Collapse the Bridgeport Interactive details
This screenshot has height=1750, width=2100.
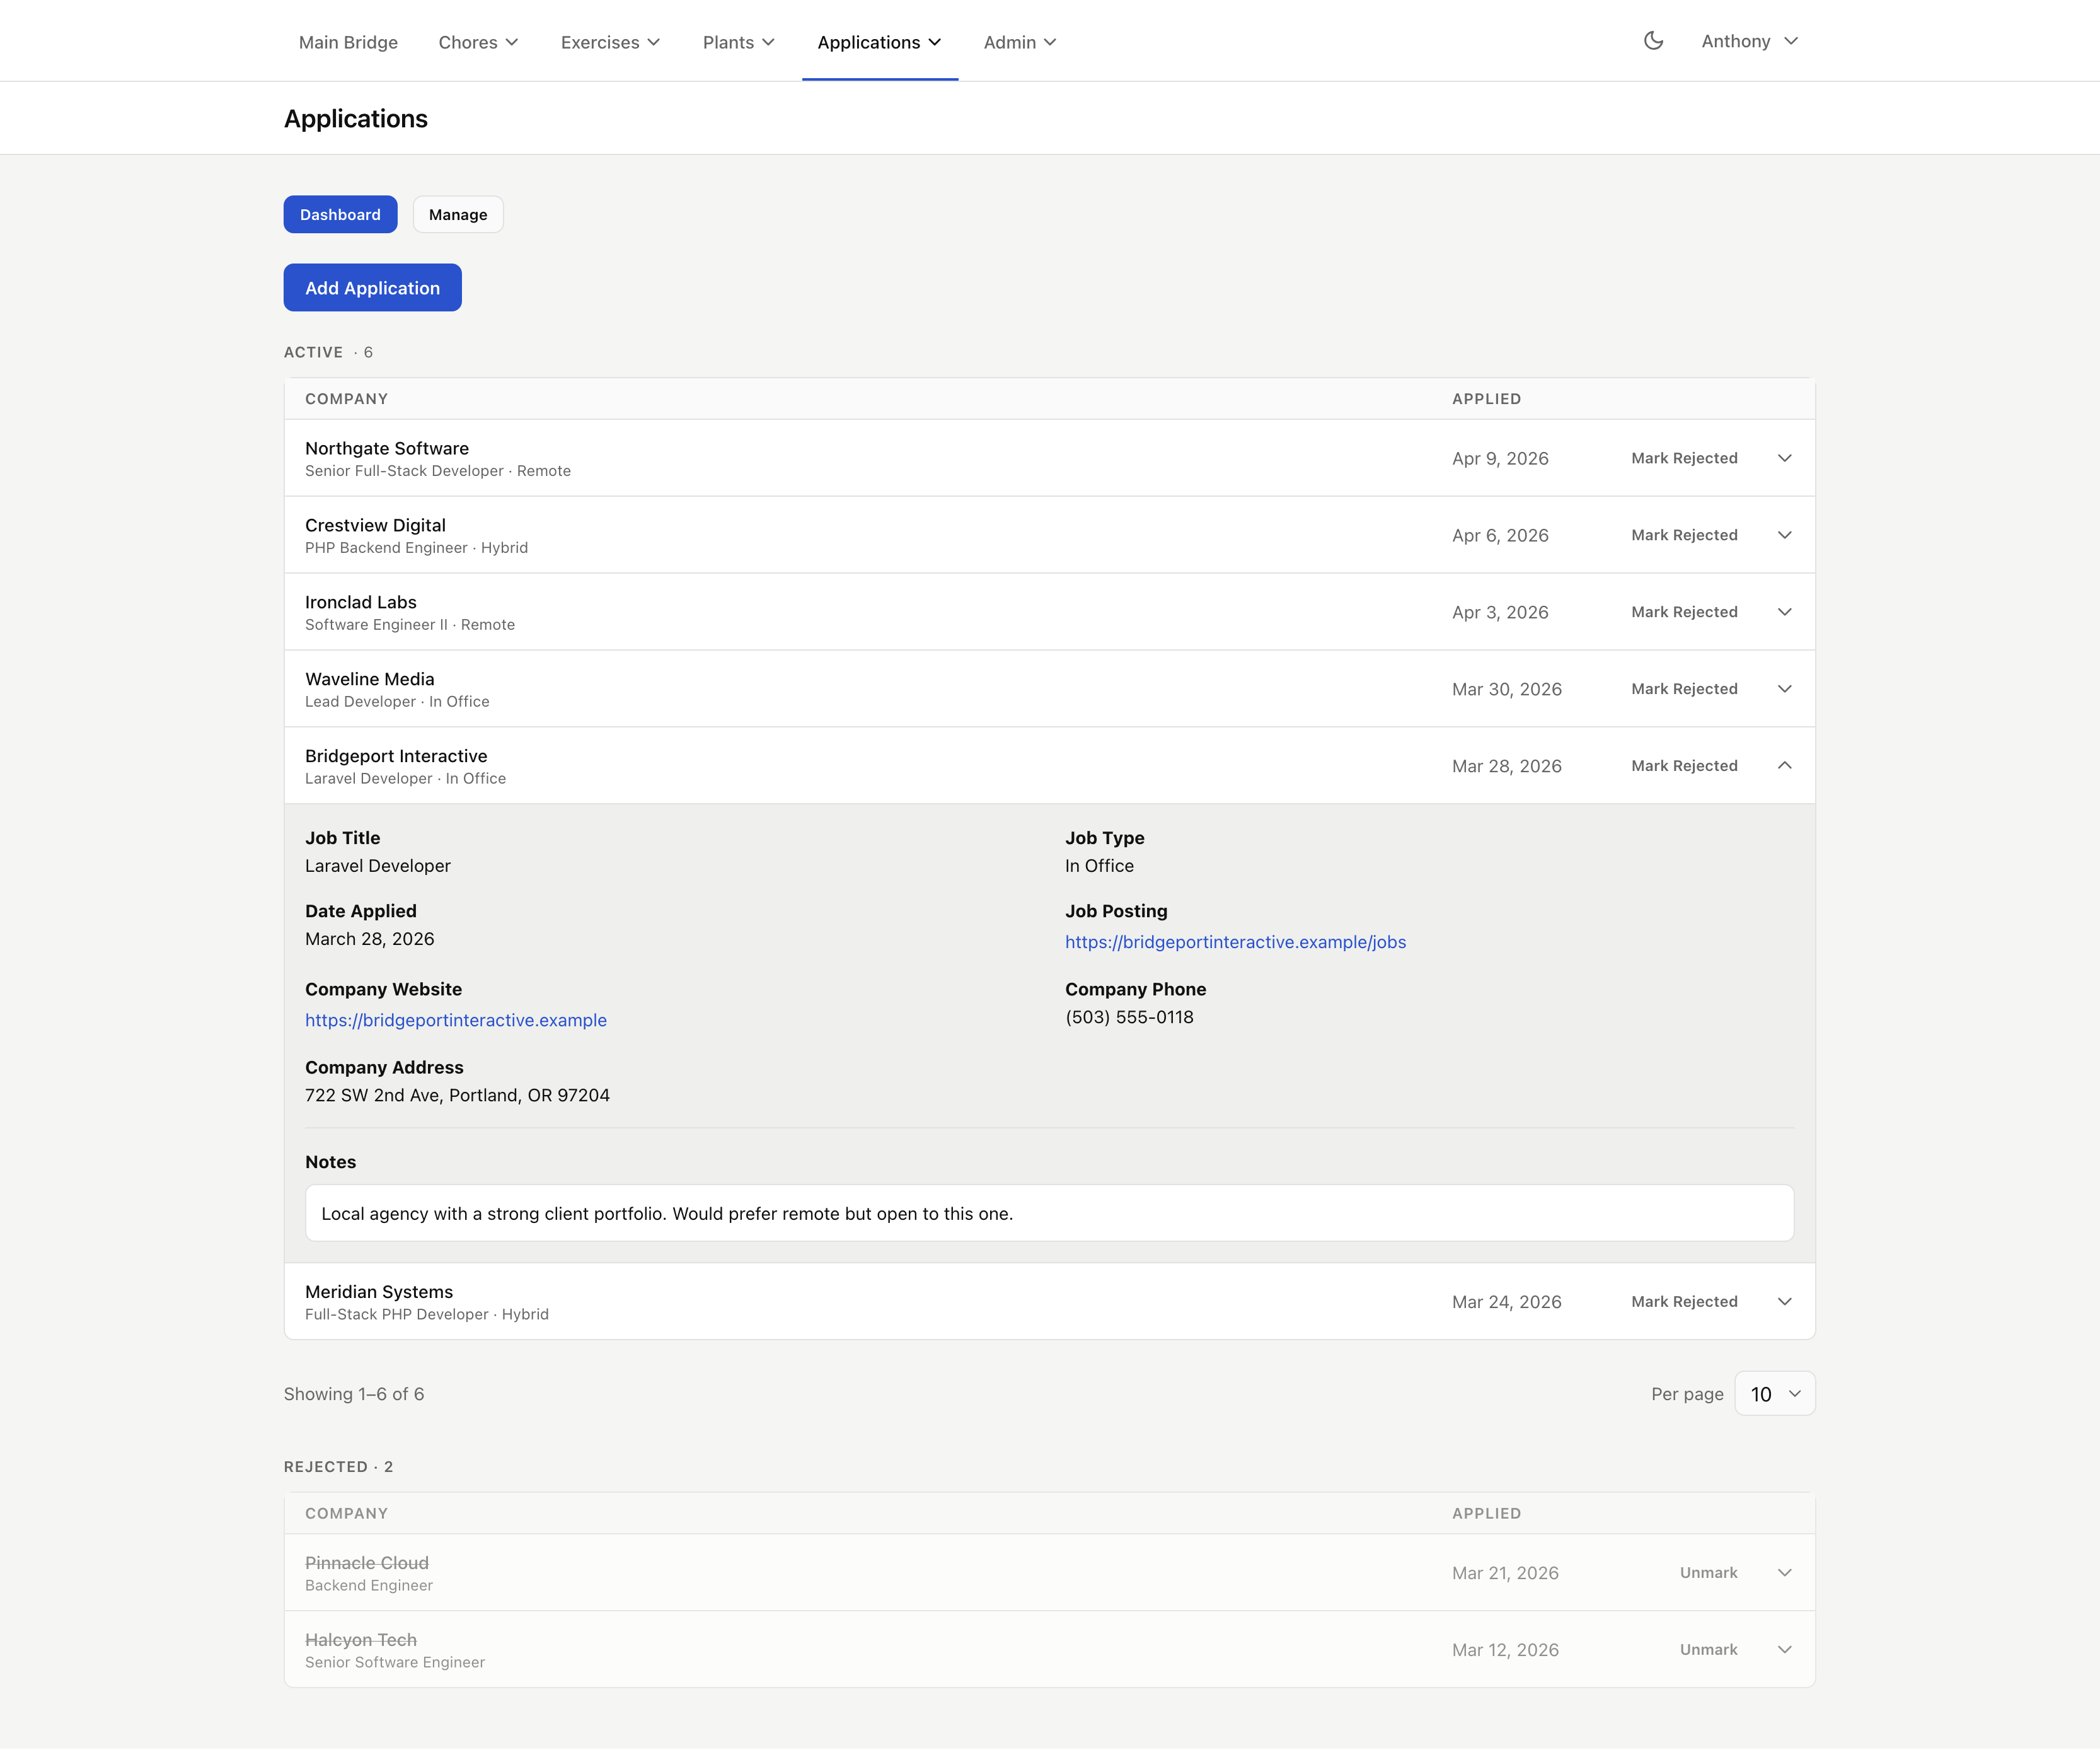(1785, 766)
